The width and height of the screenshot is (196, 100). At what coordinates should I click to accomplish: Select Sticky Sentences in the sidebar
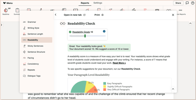[x=37, y=46]
